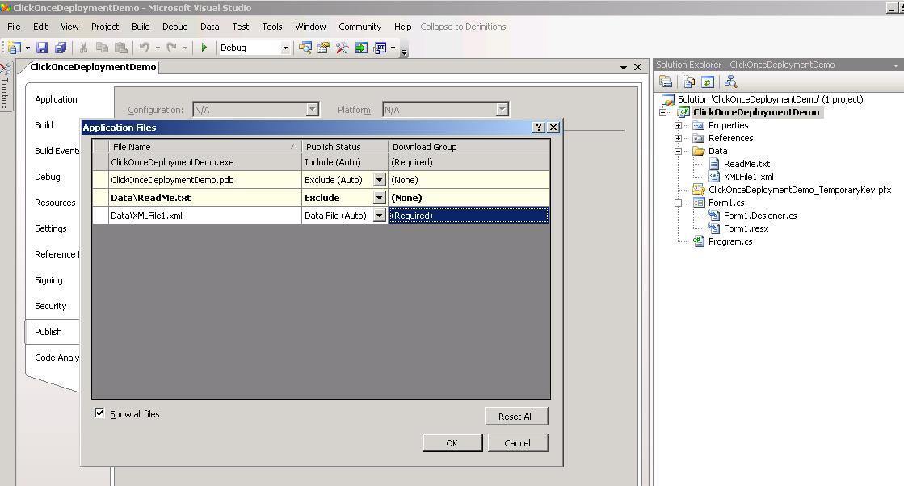The height and width of the screenshot is (486, 904).
Task: Click Show All Files icon in Solution Explorer
Action: coord(689,82)
